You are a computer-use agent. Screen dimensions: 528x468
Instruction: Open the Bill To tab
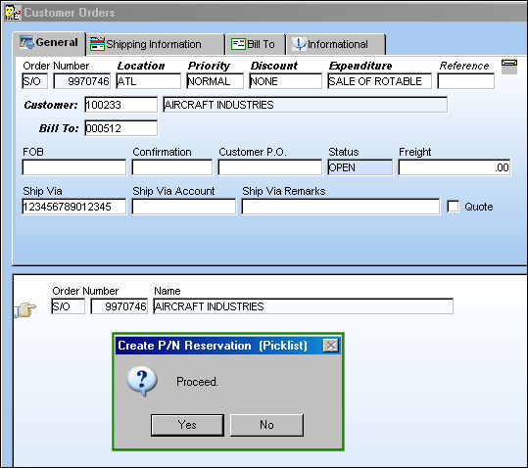(256, 44)
